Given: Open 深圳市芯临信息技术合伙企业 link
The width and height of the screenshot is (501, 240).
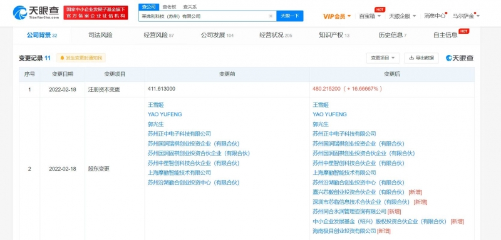Looking at the screenshot, I should click(x=361, y=202).
